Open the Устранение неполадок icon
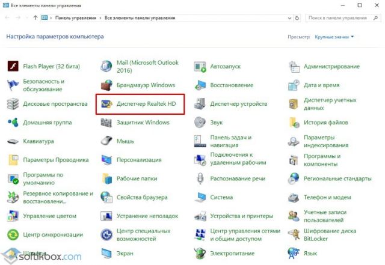Image resolution: width=385 pixels, height=265 pixels. pyautogui.click(x=106, y=216)
